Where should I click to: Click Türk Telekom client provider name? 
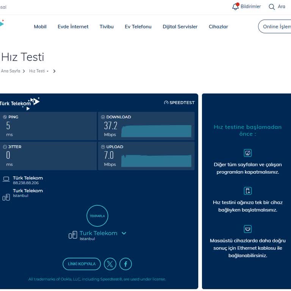point(28,178)
